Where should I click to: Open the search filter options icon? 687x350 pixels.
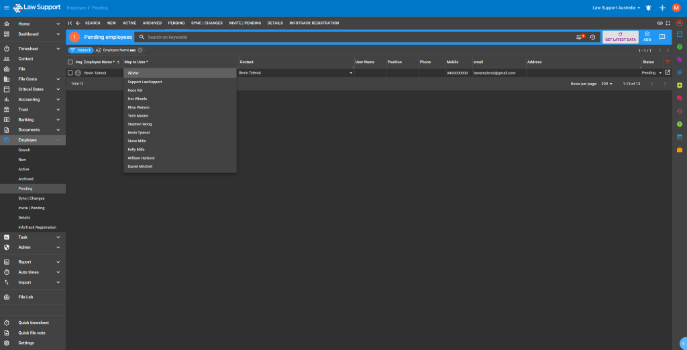(580, 37)
